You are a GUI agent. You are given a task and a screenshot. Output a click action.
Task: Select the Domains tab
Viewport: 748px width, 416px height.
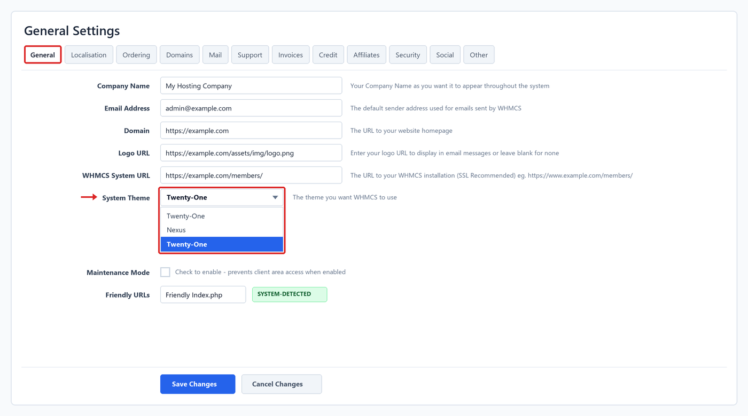(x=180, y=55)
